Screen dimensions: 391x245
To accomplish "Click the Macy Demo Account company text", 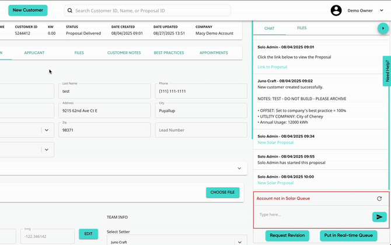I will [214, 33].
